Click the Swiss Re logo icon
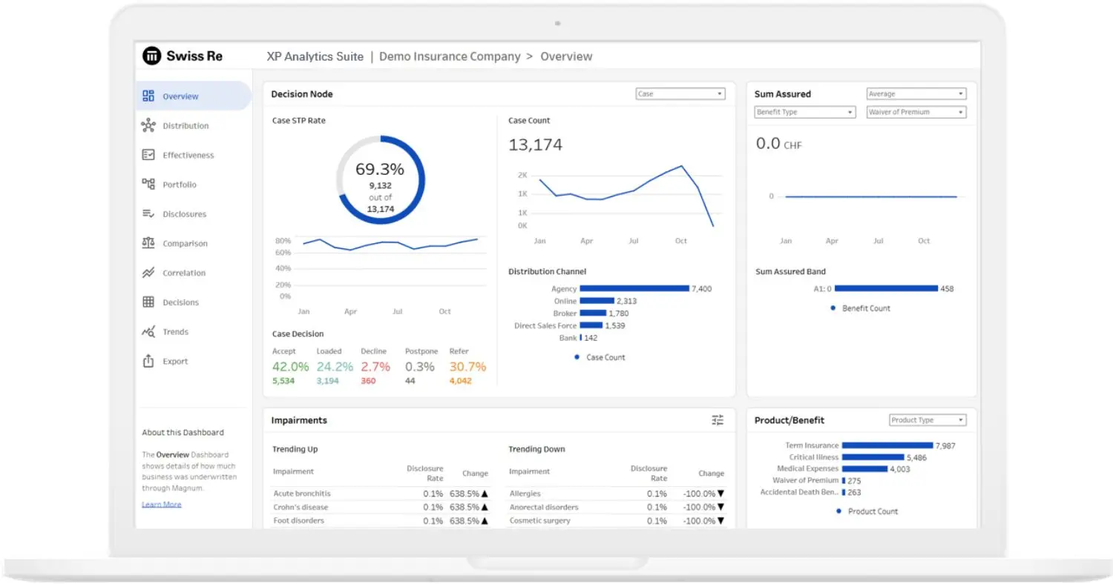This screenshot has height=584, width=1113. click(x=151, y=56)
